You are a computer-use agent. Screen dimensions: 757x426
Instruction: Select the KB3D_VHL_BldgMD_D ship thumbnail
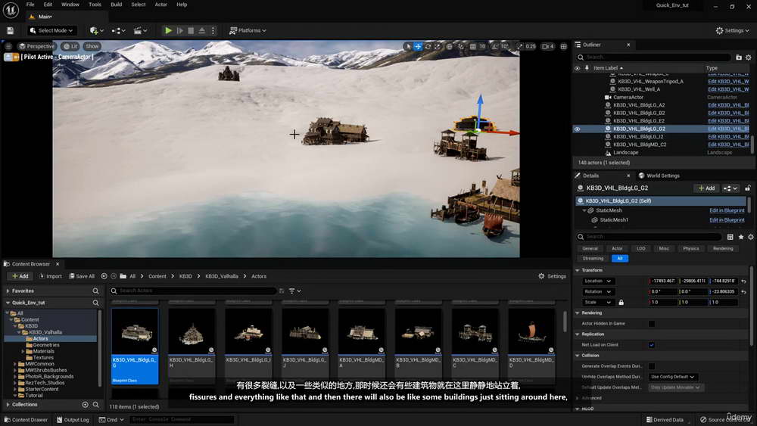click(531, 331)
